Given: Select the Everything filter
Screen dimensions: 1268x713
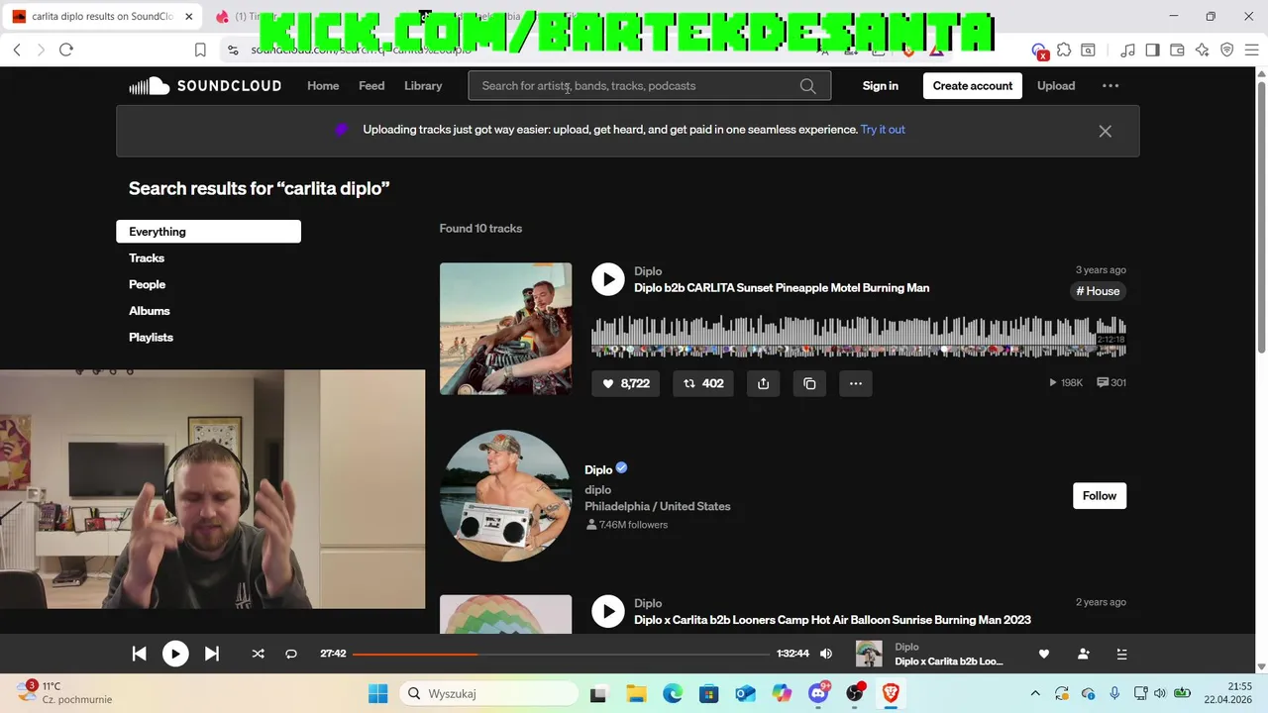Looking at the screenshot, I should [x=208, y=232].
